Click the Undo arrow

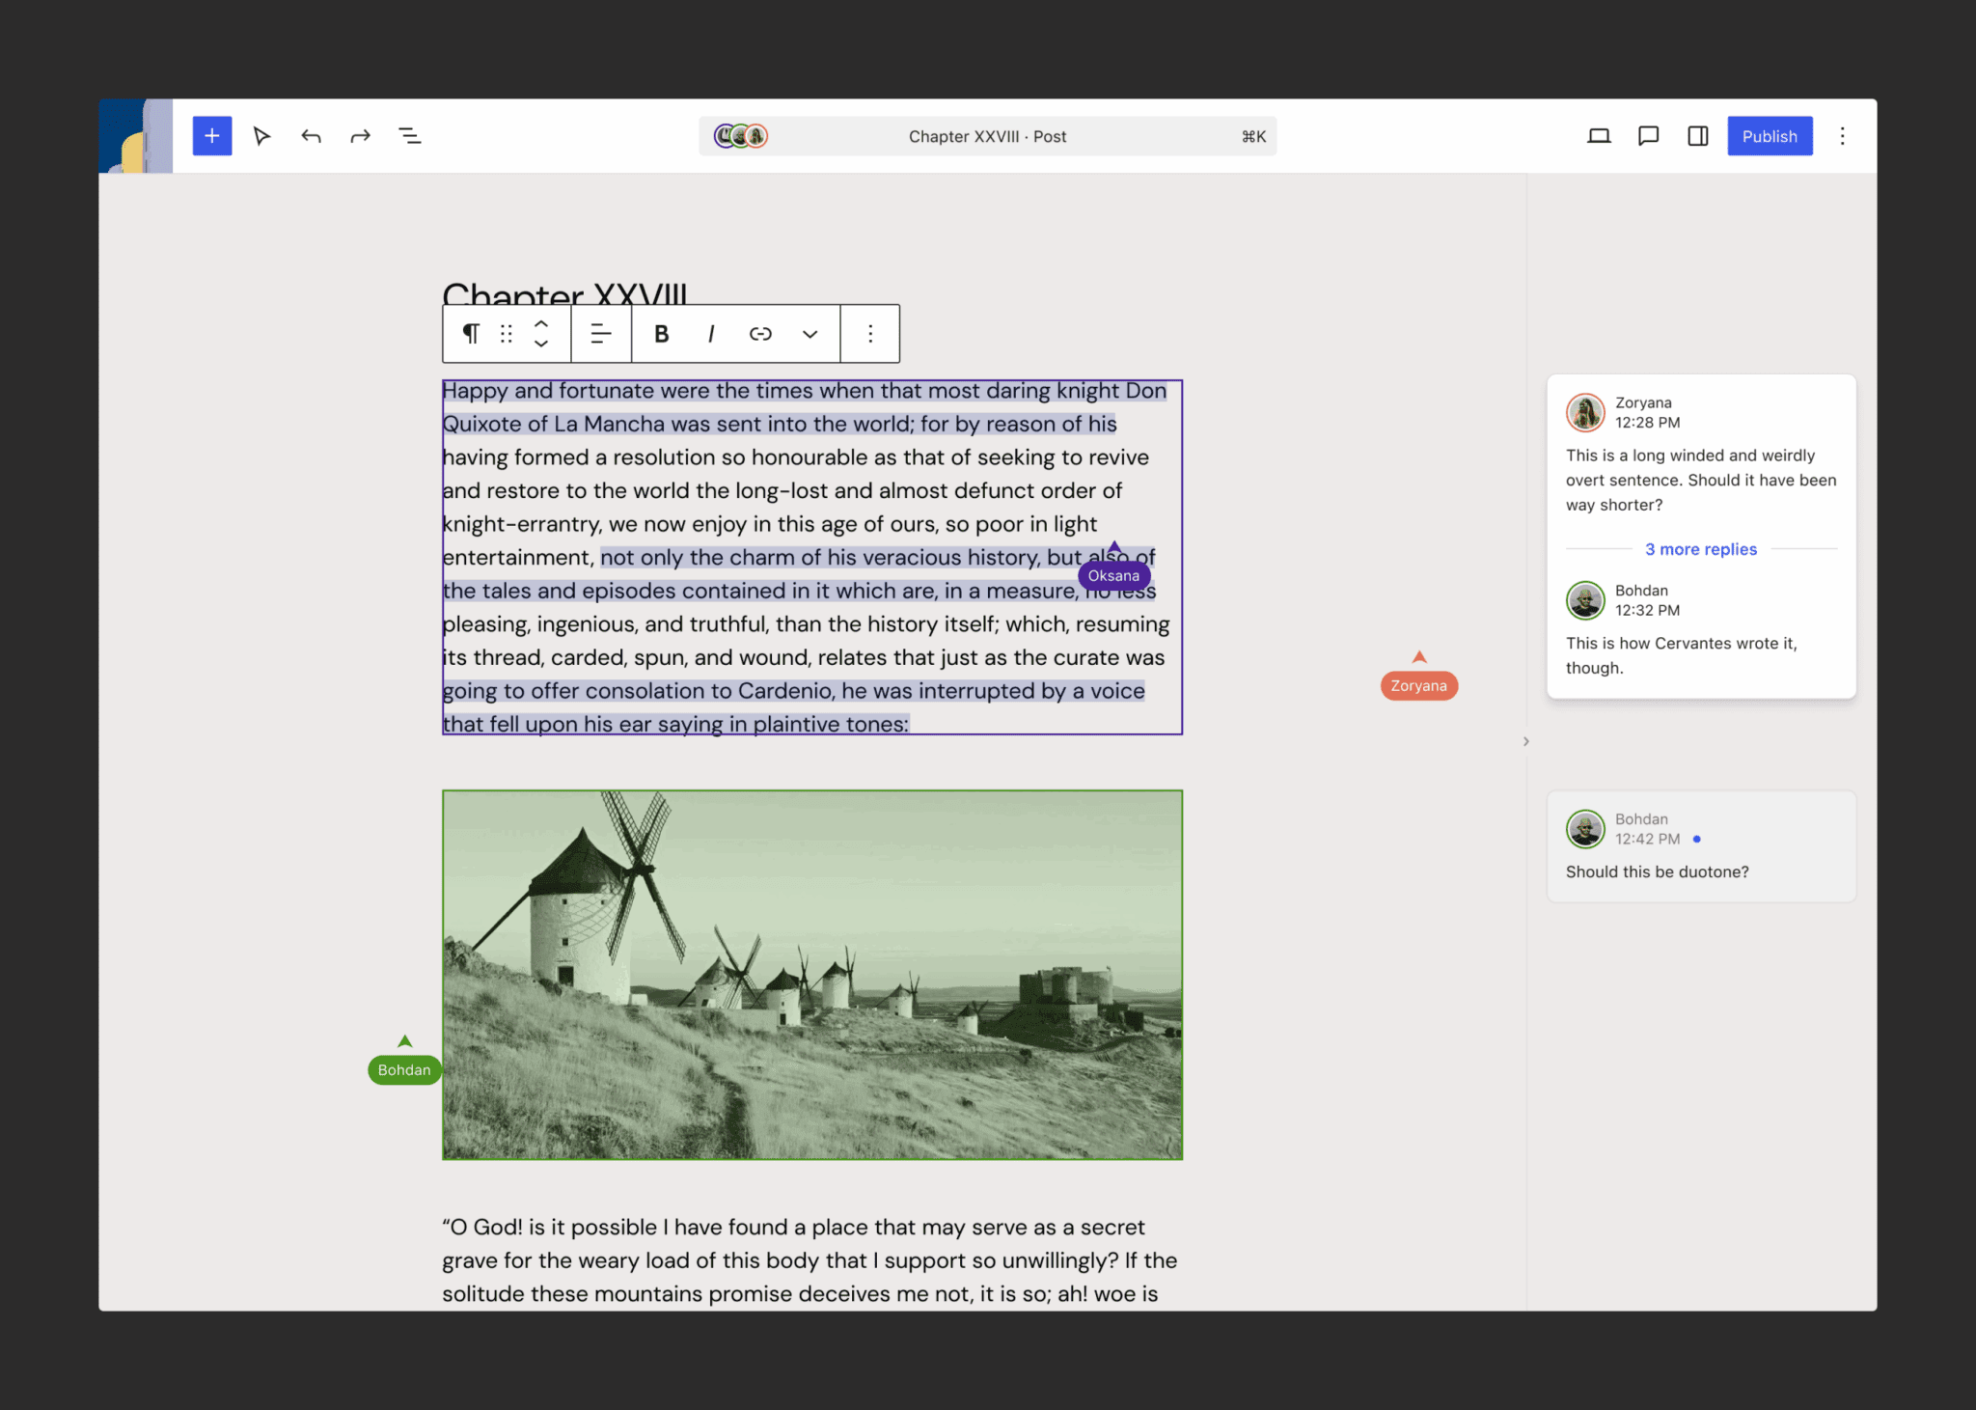click(311, 136)
